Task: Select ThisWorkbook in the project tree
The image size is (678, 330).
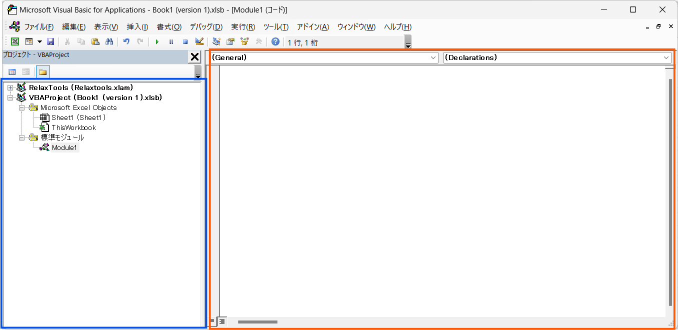Action: click(73, 127)
